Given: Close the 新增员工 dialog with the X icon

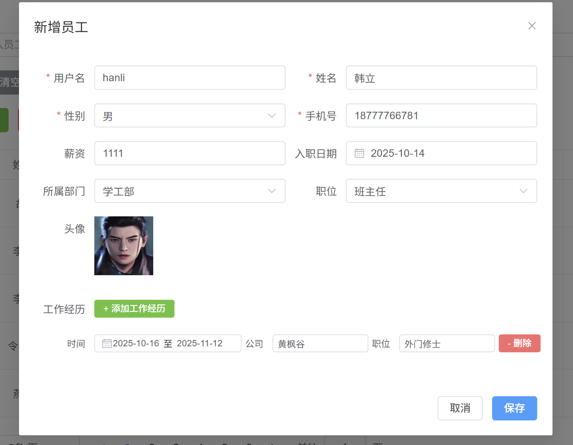Looking at the screenshot, I should pyautogui.click(x=532, y=26).
